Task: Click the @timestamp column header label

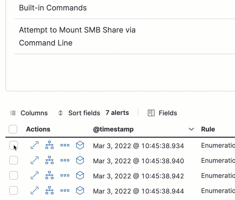Action: pyautogui.click(x=113, y=129)
